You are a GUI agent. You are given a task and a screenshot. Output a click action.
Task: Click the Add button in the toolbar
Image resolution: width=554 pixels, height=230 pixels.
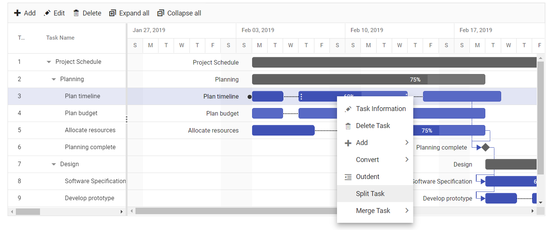point(25,13)
